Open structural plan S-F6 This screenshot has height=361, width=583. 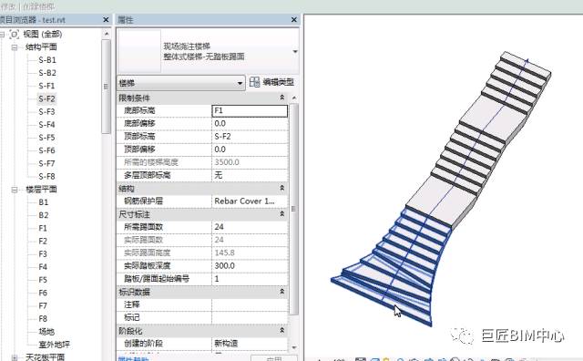pos(46,150)
